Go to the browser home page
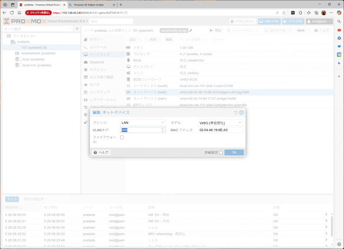 (19, 13)
